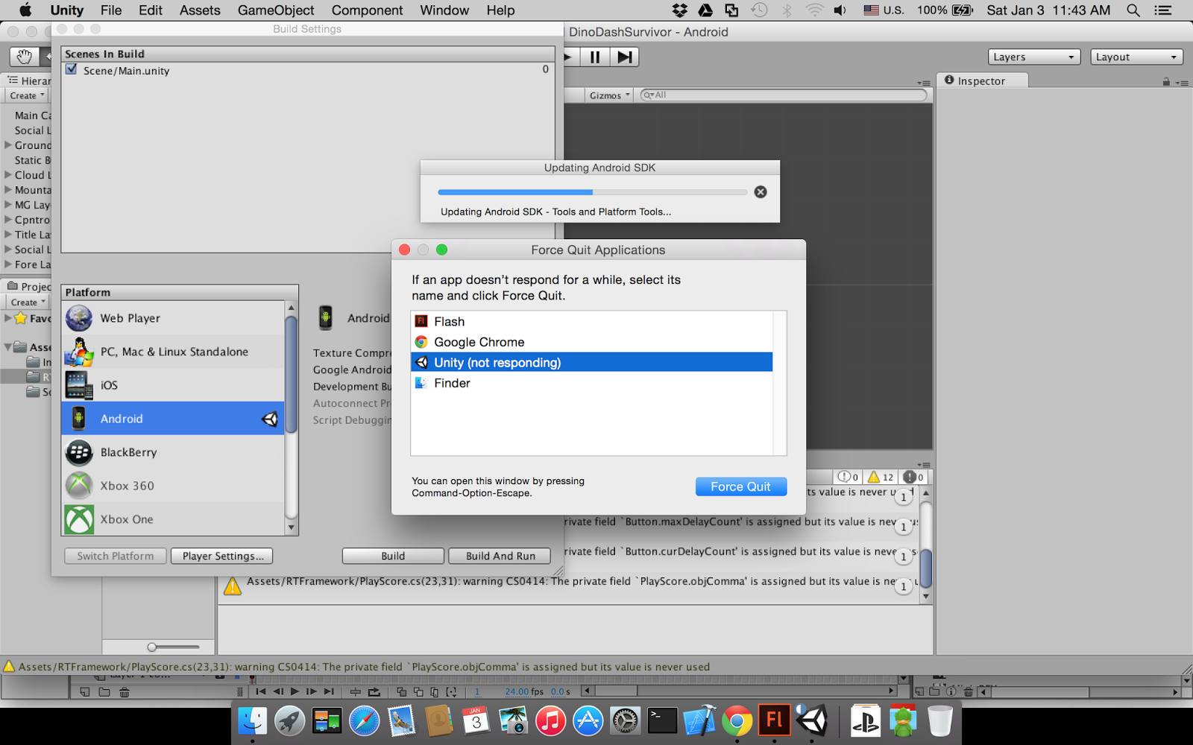The image size is (1193, 745).
Task: Choose Android platform
Action: (x=173, y=419)
